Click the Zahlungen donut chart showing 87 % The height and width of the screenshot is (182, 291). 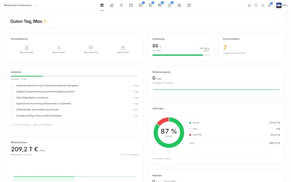coord(169,132)
